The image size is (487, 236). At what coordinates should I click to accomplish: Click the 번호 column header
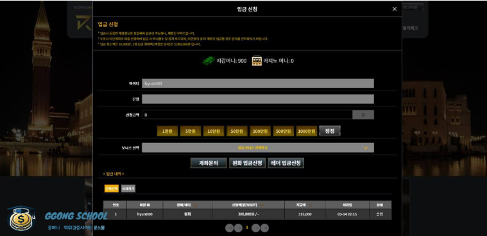(x=115, y=205)
